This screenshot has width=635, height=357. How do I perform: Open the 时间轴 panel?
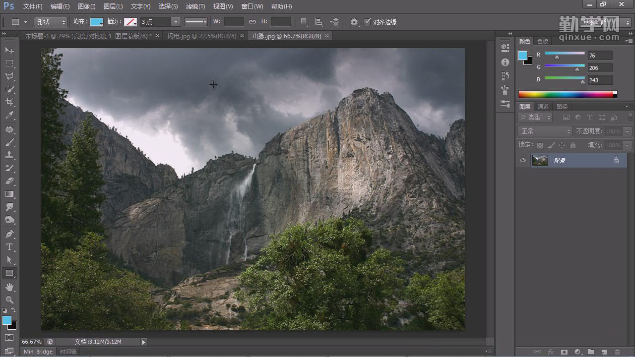pos(68,352)
